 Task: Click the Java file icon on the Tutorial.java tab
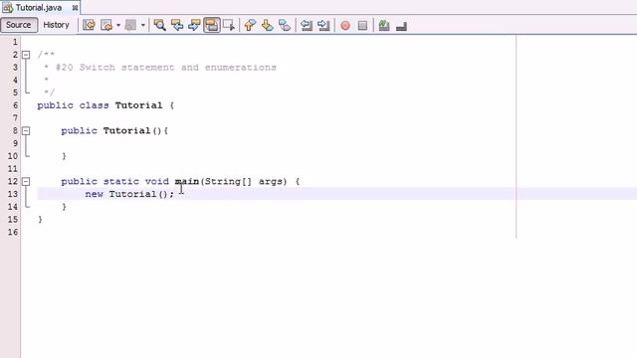(8, 7)
